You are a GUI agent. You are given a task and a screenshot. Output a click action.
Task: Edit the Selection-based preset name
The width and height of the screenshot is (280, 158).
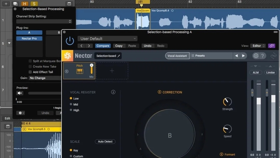pyautogui.click(x=108, y=56)
